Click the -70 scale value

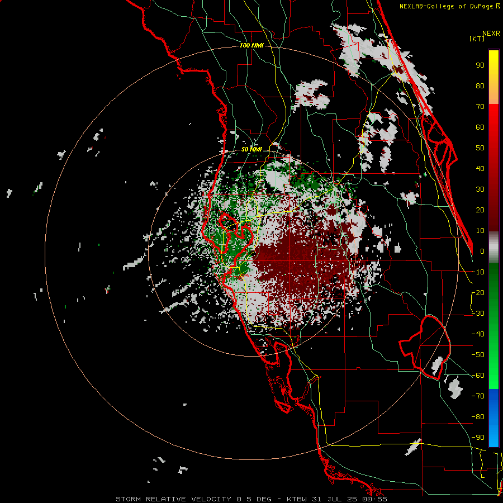click(x=478, y=396)
